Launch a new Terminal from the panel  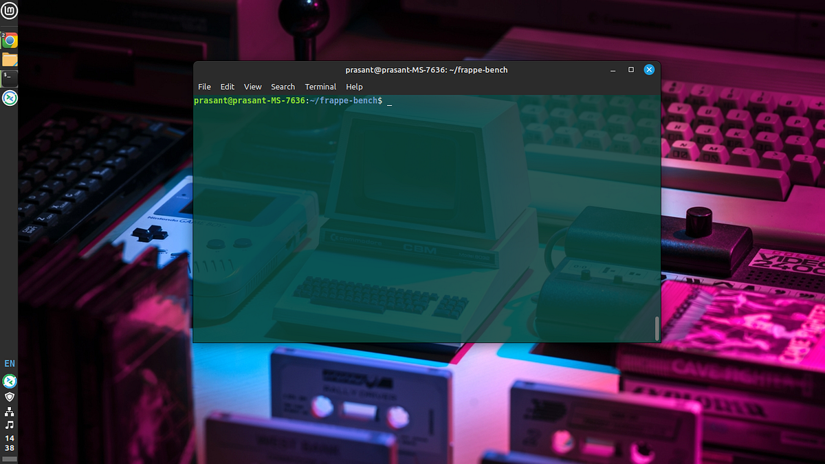point(8,78)
